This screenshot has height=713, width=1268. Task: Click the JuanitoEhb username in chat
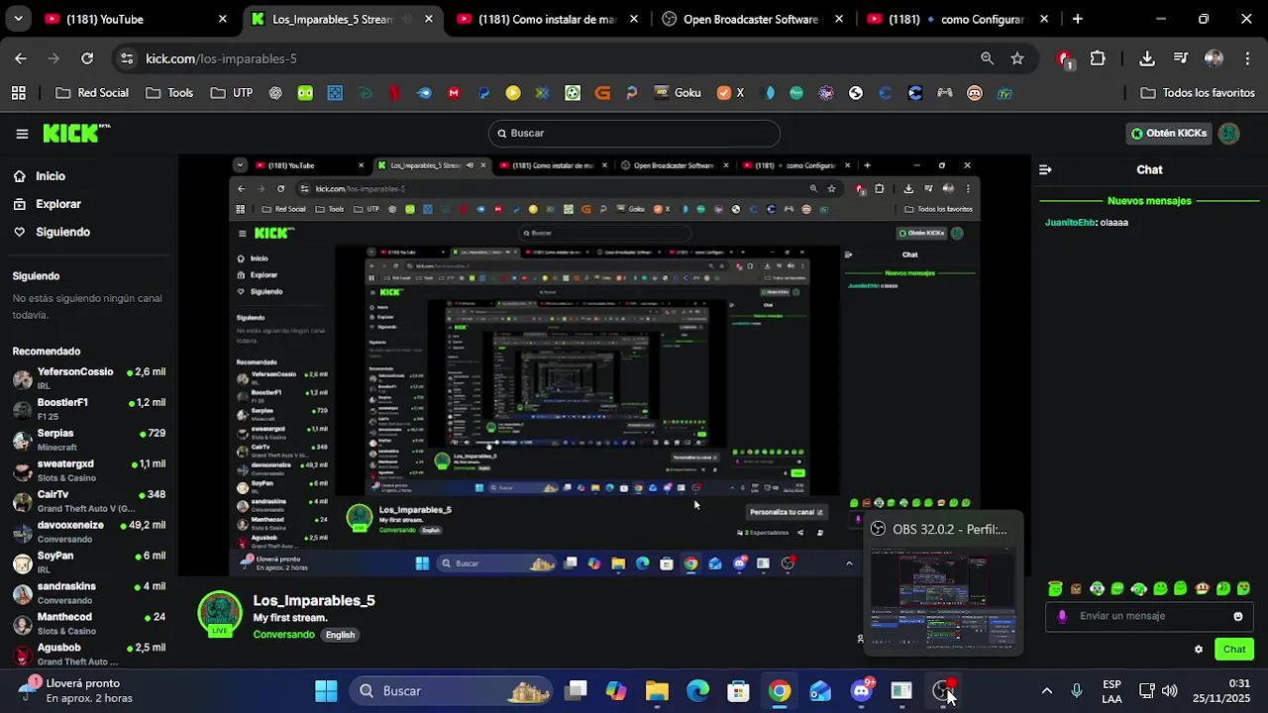click(x=1070, y=223)
